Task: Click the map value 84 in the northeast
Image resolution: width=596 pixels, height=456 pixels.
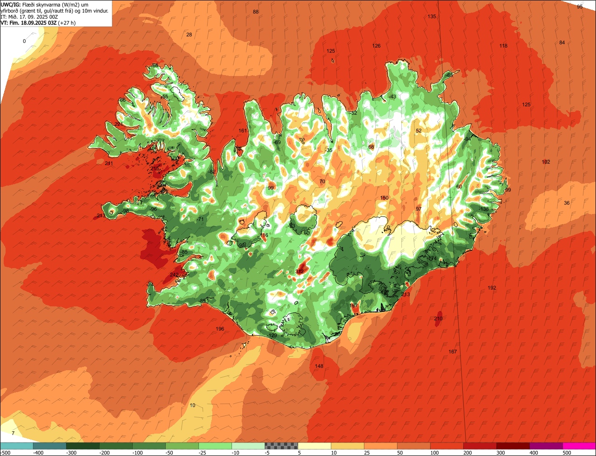Action: (x=562, y=42)
